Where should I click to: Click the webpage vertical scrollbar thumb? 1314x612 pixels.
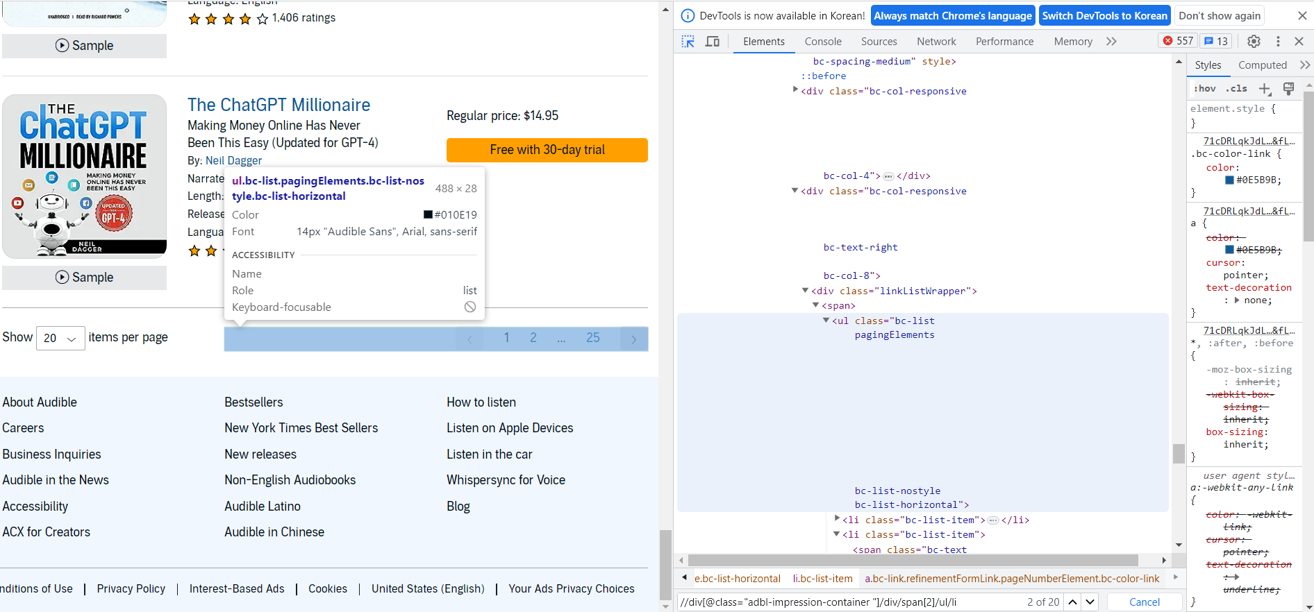pos(665,563)
